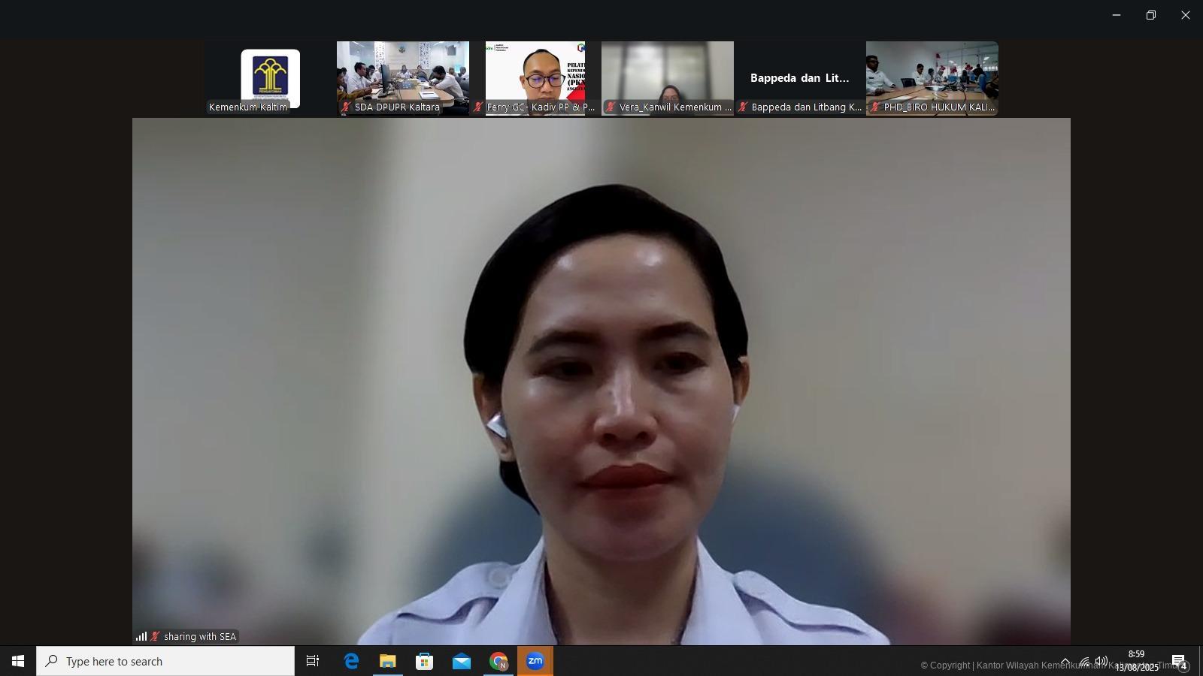This screenshot has width=1203, height=676.
Task: Open File Explorer from the taskbar
Action: [388, 661]
